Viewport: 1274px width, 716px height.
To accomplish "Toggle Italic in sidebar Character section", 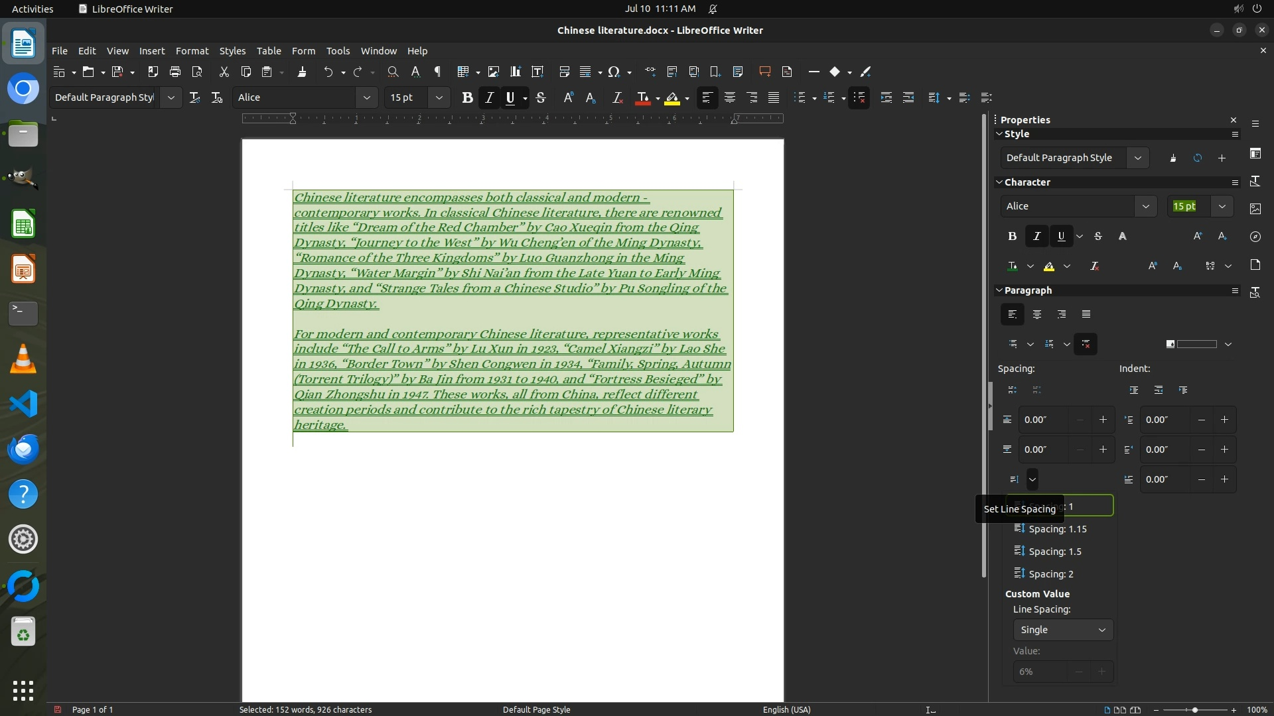I will pyautogui.click(x=1036, y=236).
